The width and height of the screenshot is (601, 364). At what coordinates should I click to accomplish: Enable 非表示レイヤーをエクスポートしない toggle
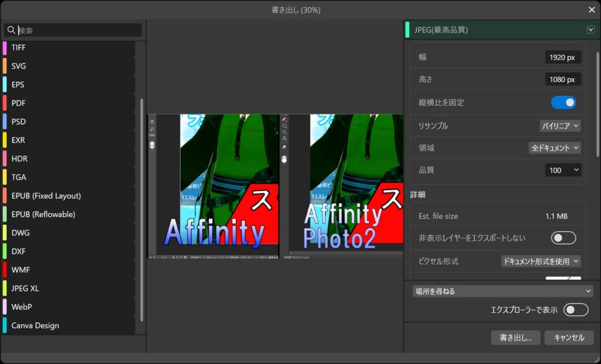(x=563, y=238)
